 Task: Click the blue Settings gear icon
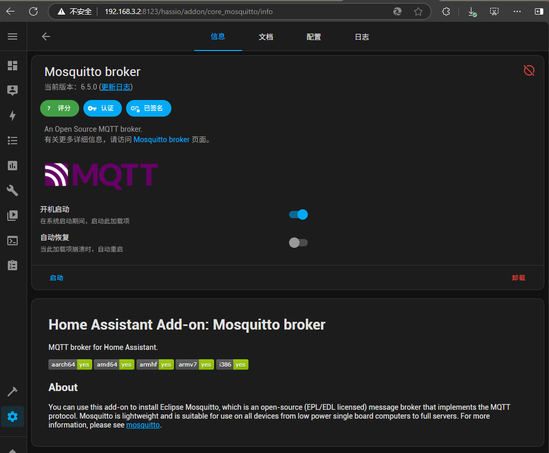click(13, 417)
